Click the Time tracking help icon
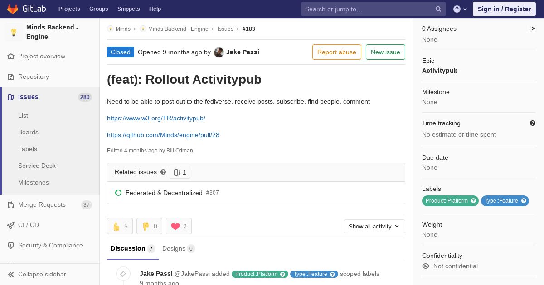Image resolution: width=544 pixels, height=285 pixels. click(x=533, y=123)
